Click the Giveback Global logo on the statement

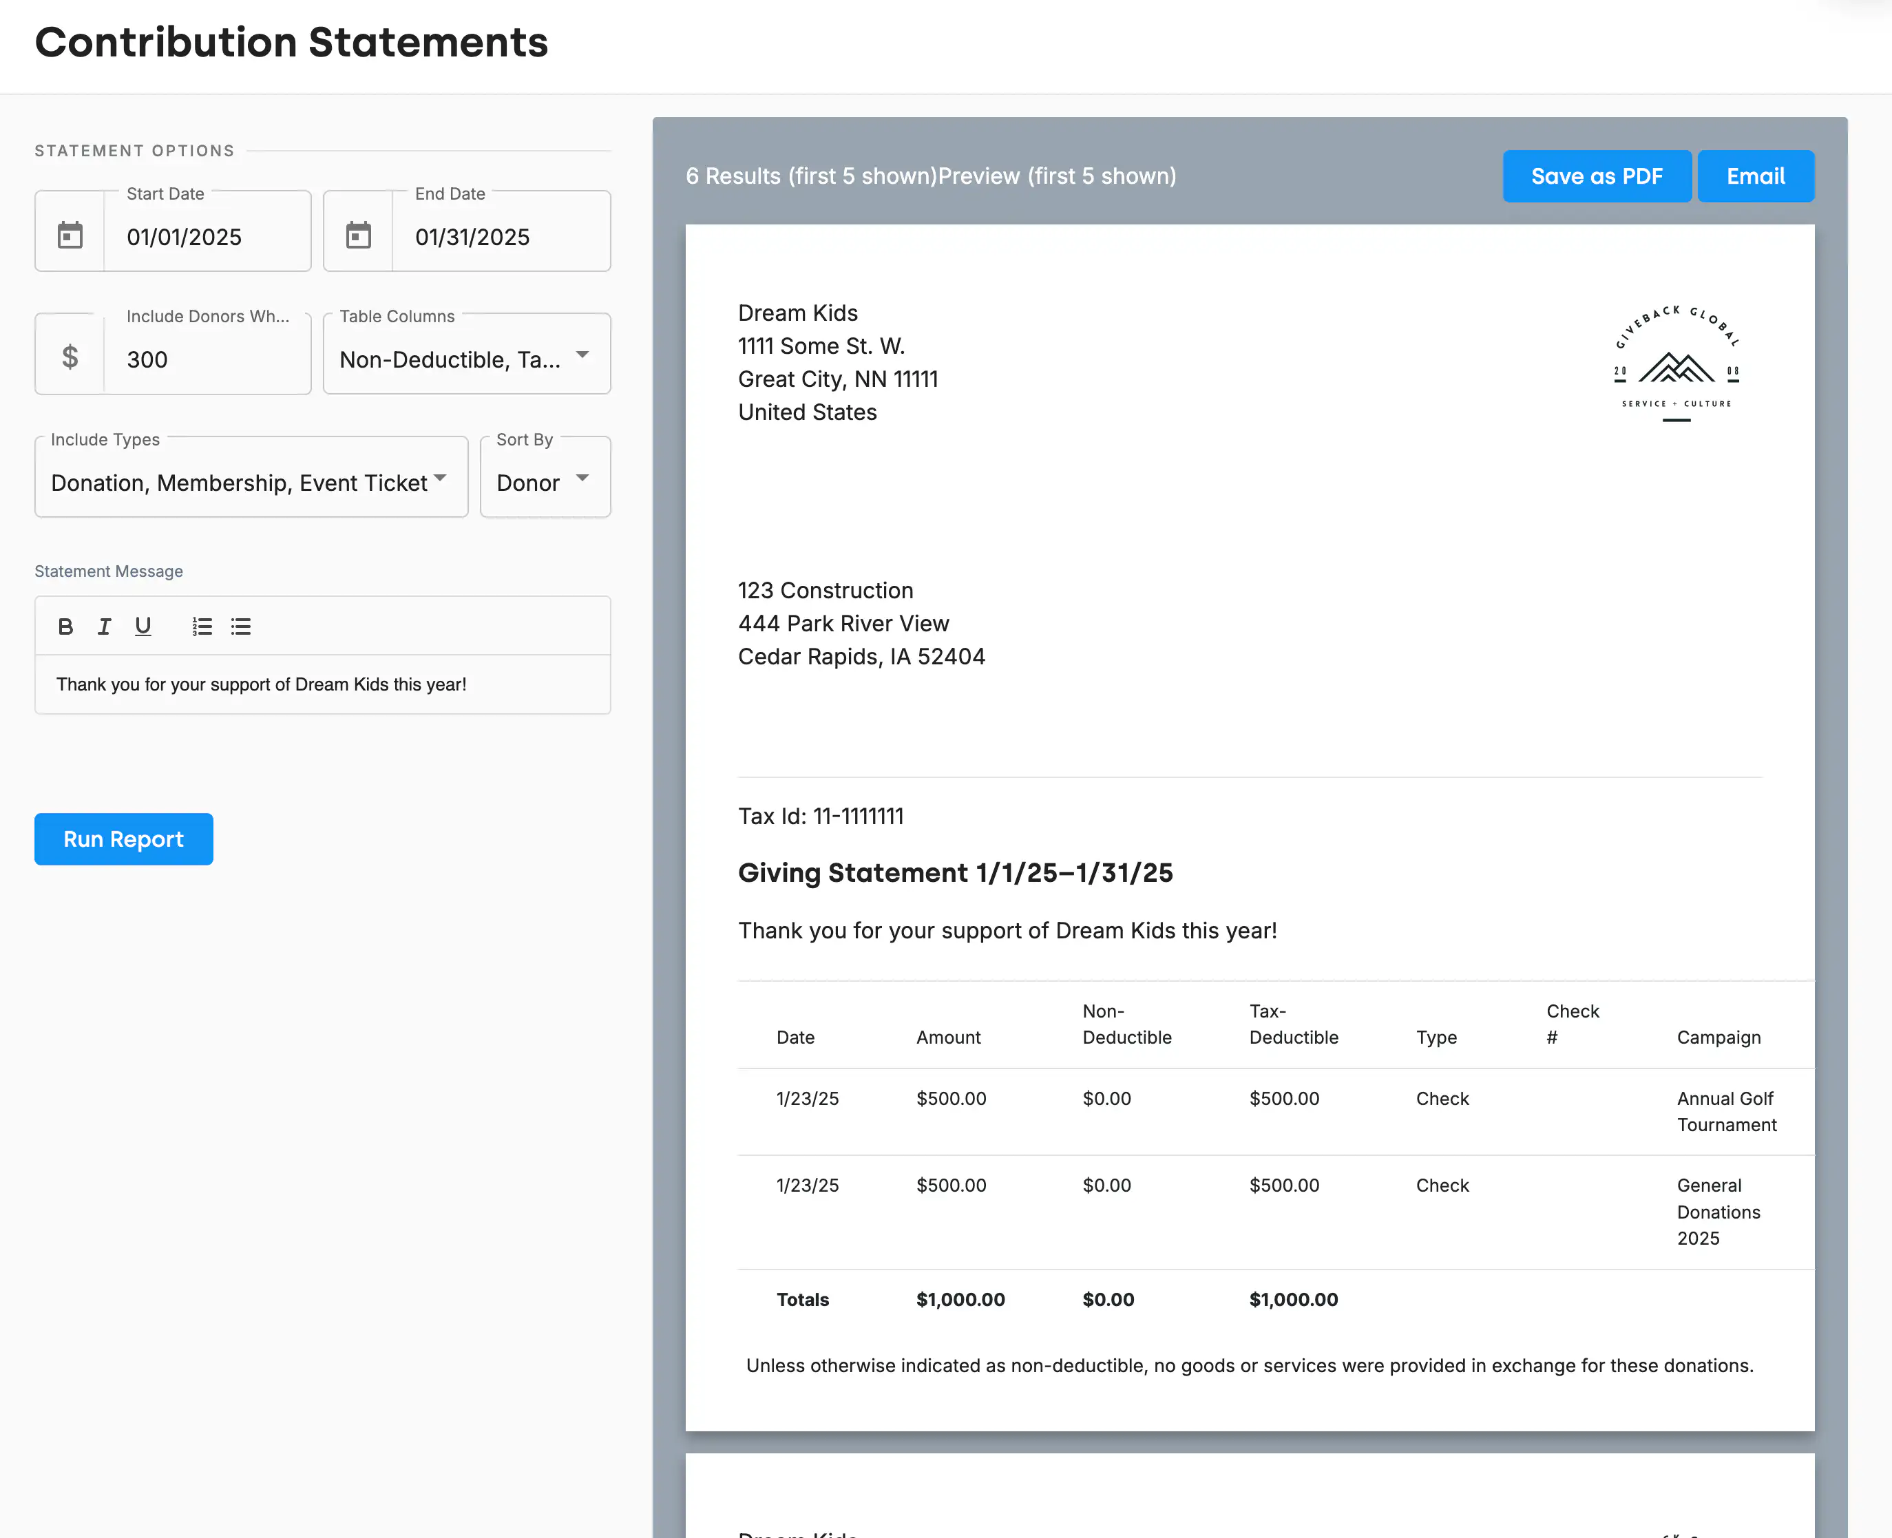coord(1676,364)
